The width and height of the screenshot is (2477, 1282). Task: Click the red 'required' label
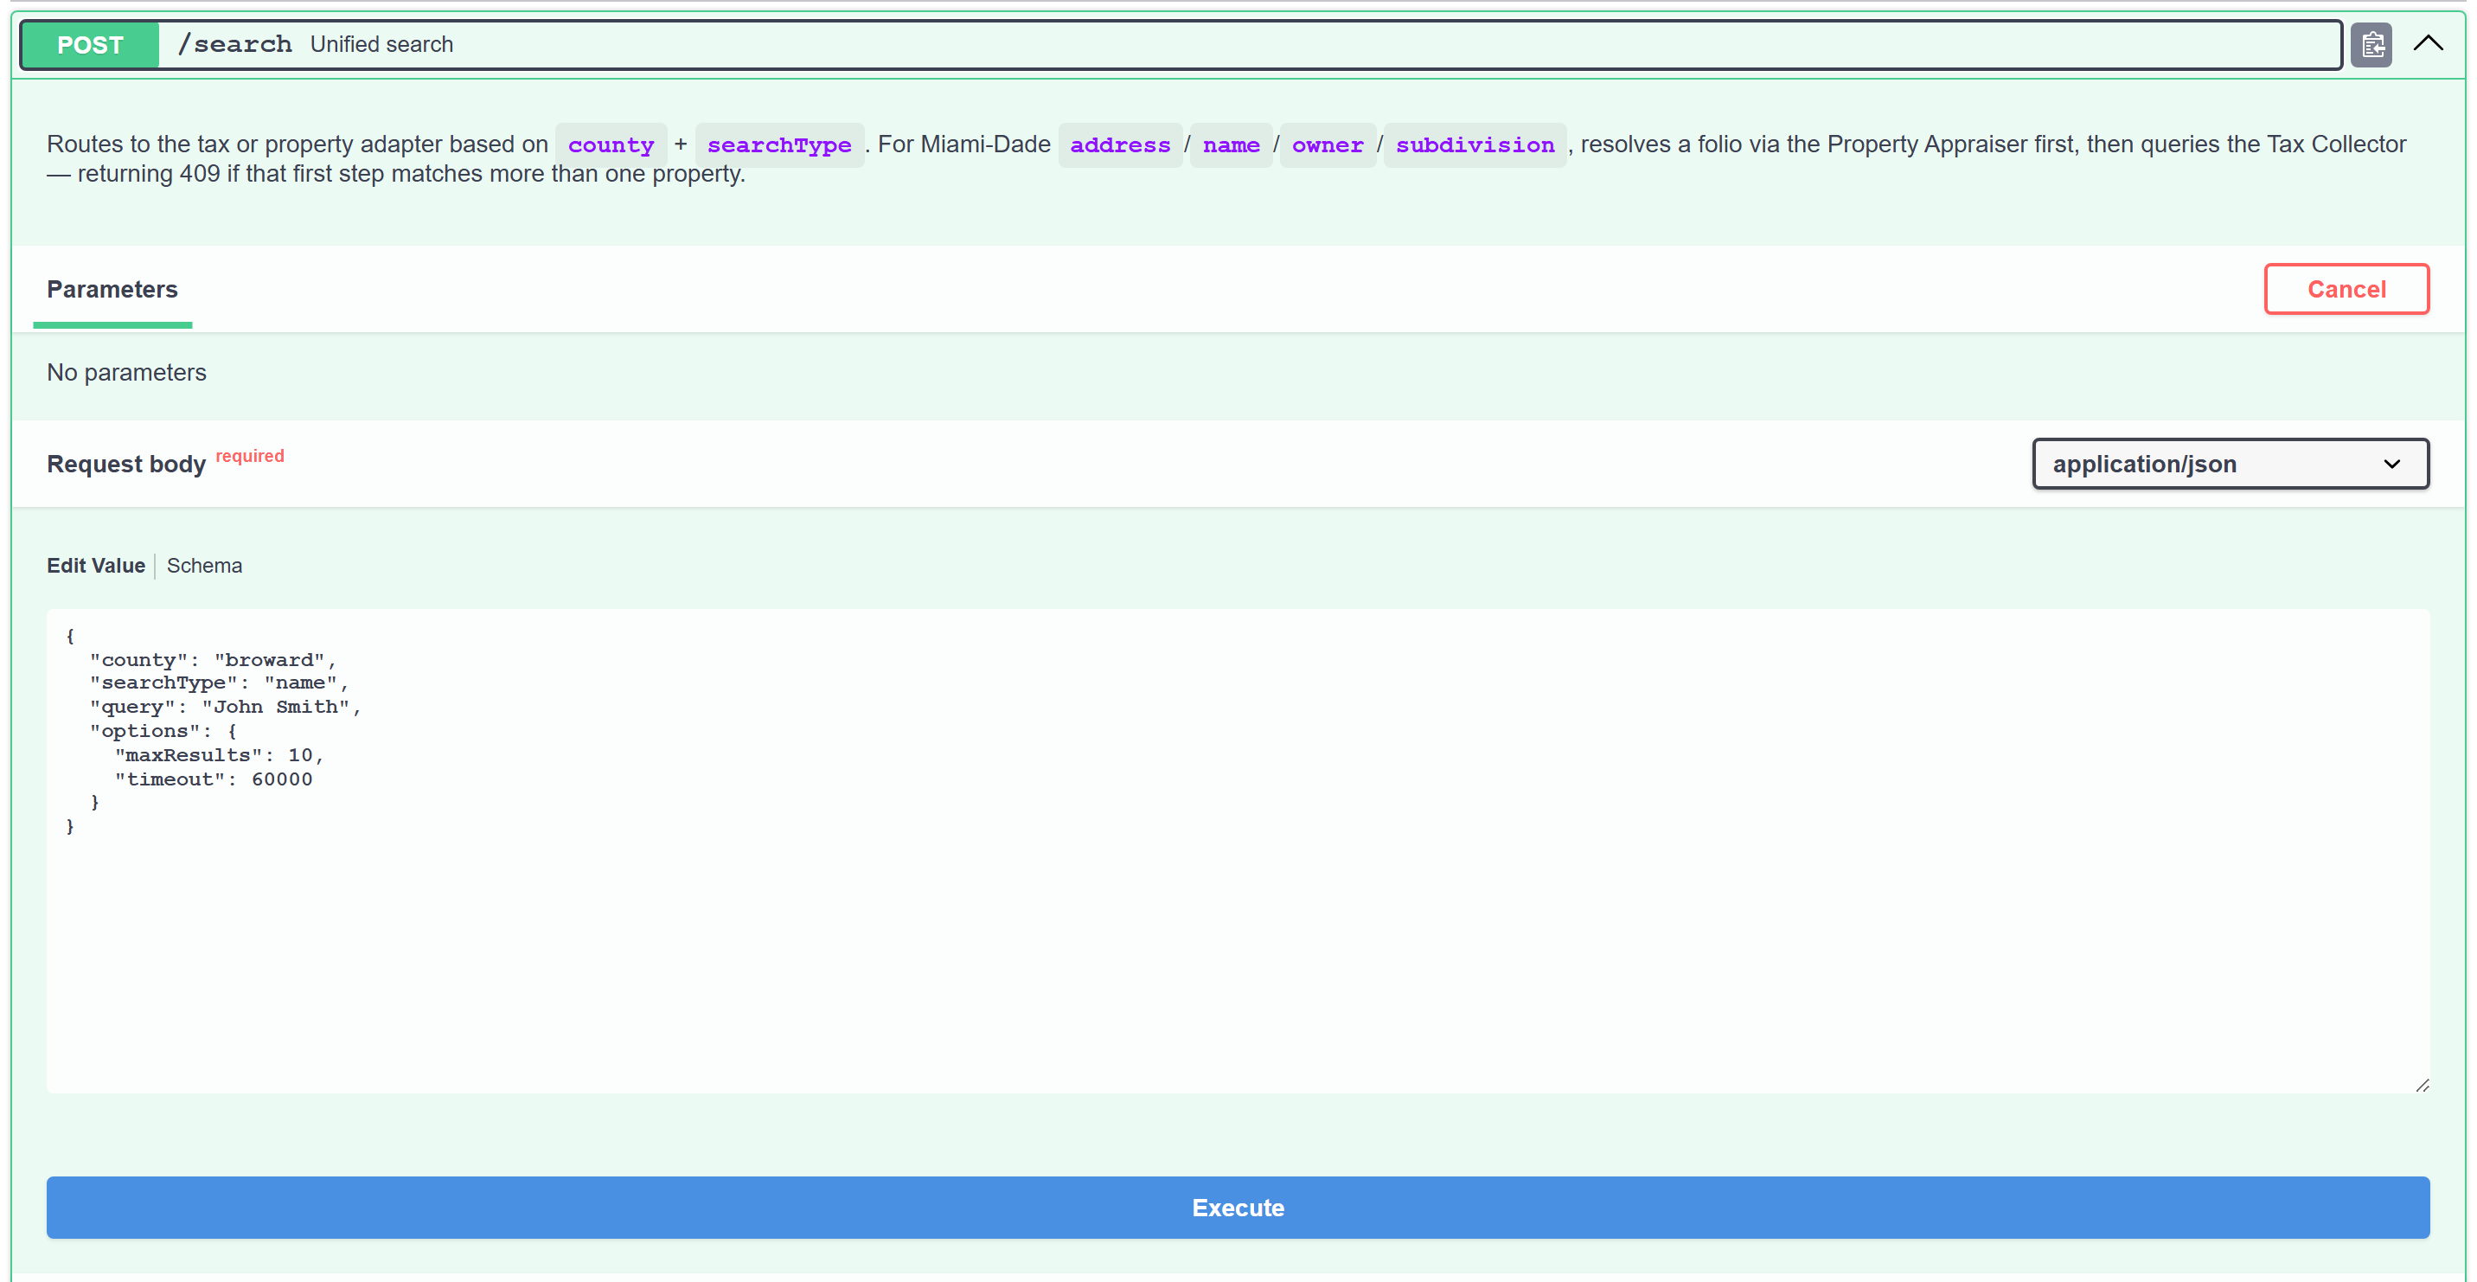coord(250,456)
